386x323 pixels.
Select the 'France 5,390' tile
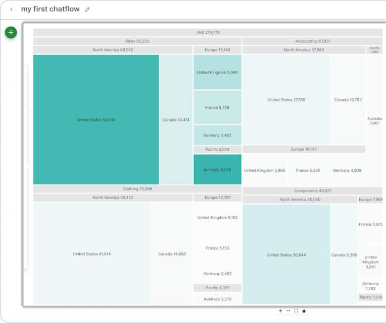[308, 170]
